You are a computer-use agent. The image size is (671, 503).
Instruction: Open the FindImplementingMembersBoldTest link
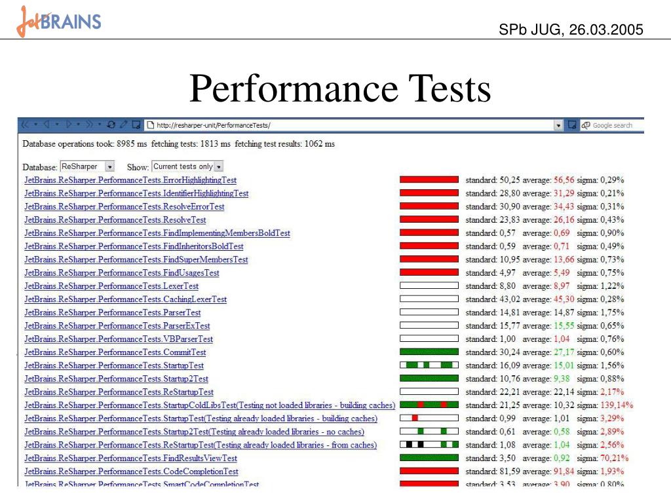coord(157,233)
